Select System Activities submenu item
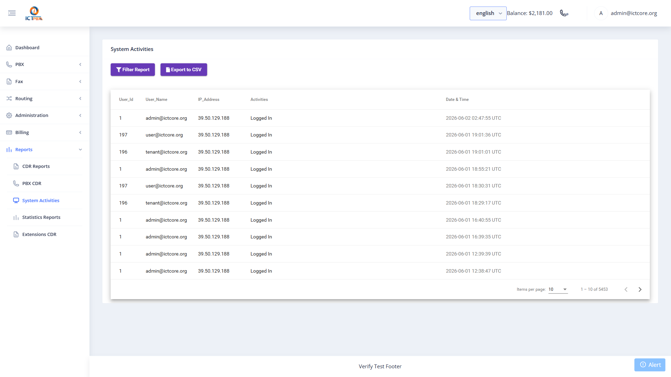Viewport: 671px width, 377px height. click(x=45, y=200)
